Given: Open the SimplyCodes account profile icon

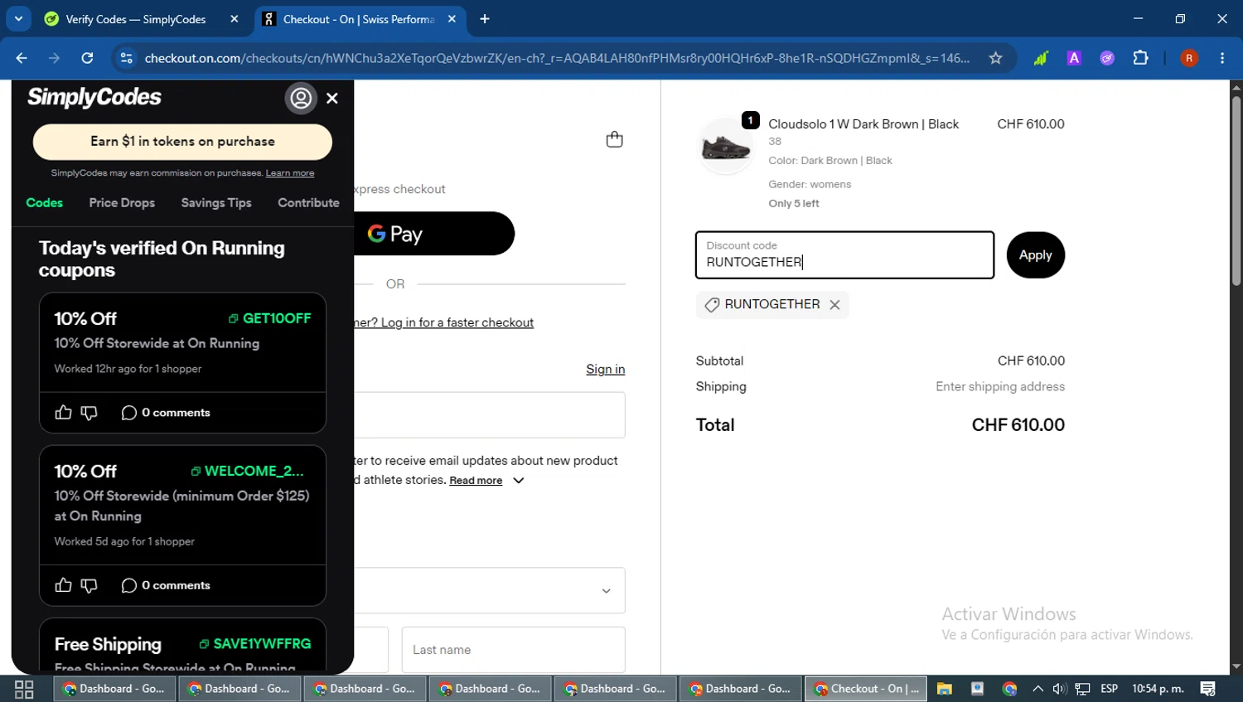Looking at the screenshot, I should click(x=301, y=98).
